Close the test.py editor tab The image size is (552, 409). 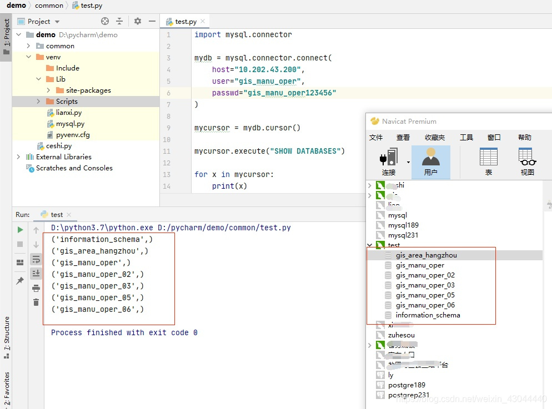(203, 22)
